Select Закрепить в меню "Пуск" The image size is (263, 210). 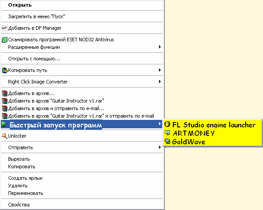[82, 16]
